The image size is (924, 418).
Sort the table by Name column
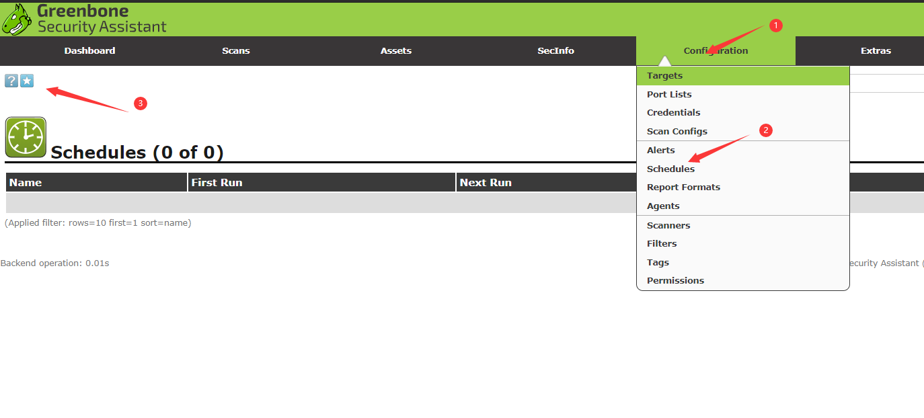[x=26, y=183]
